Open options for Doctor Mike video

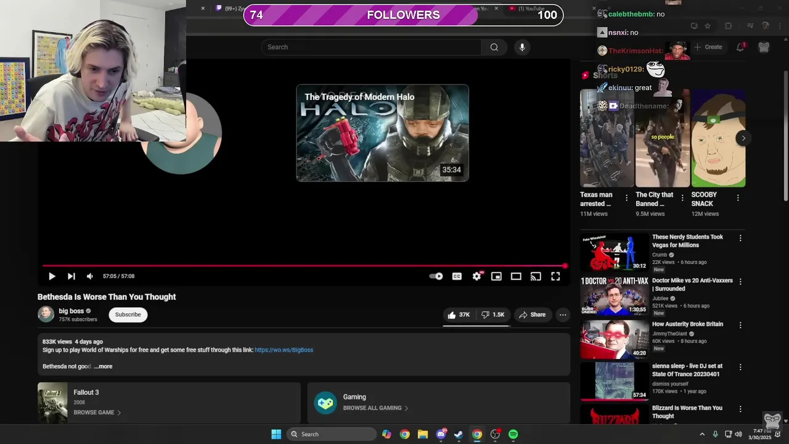click(740, 281)
